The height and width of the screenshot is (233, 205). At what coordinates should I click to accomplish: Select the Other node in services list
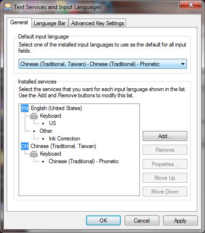46,131
